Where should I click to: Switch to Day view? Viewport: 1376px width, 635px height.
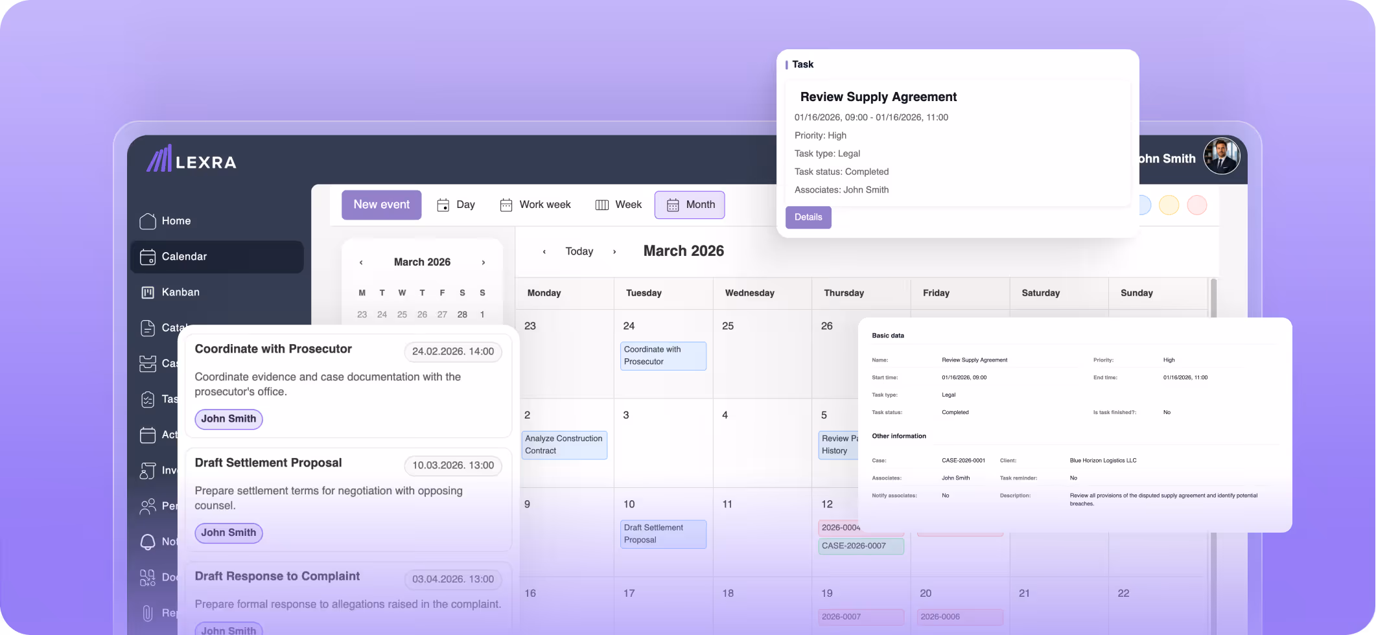tap(456, 205)
